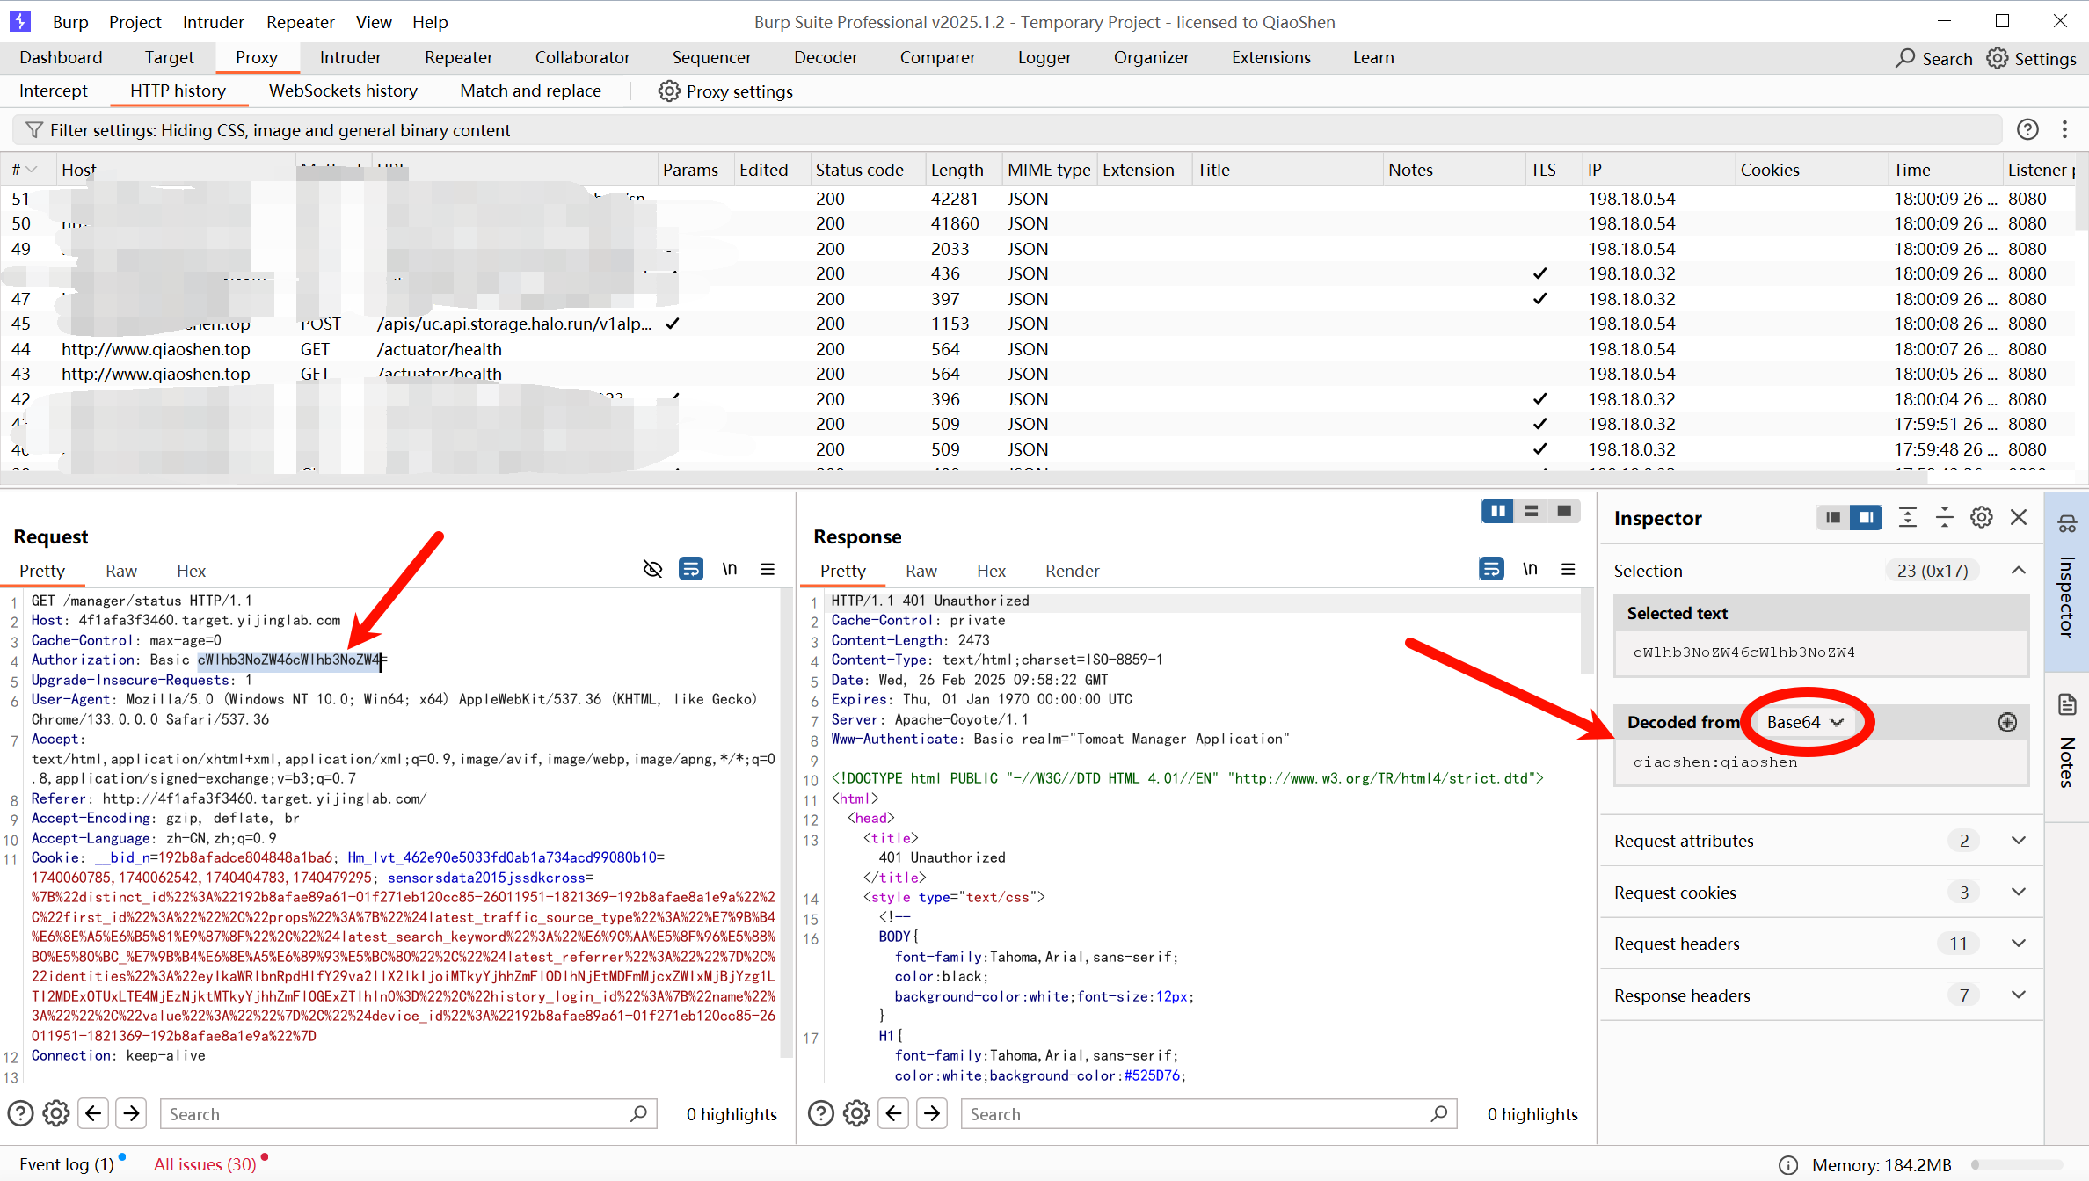Toggle request line wrap button

(691, 569)
